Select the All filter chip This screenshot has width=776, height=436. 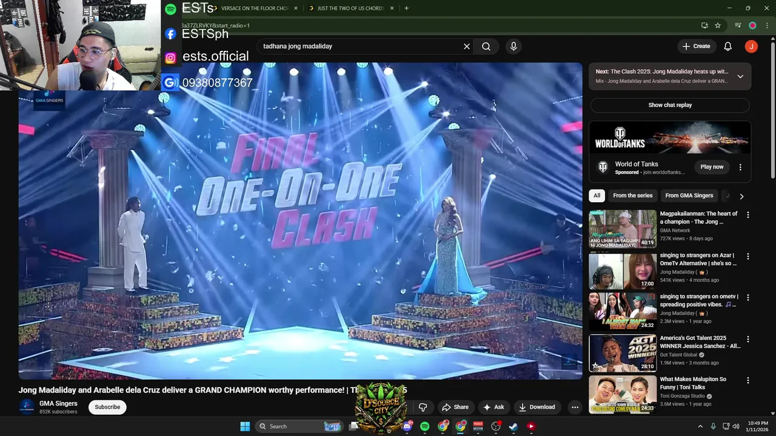point(597,196)
